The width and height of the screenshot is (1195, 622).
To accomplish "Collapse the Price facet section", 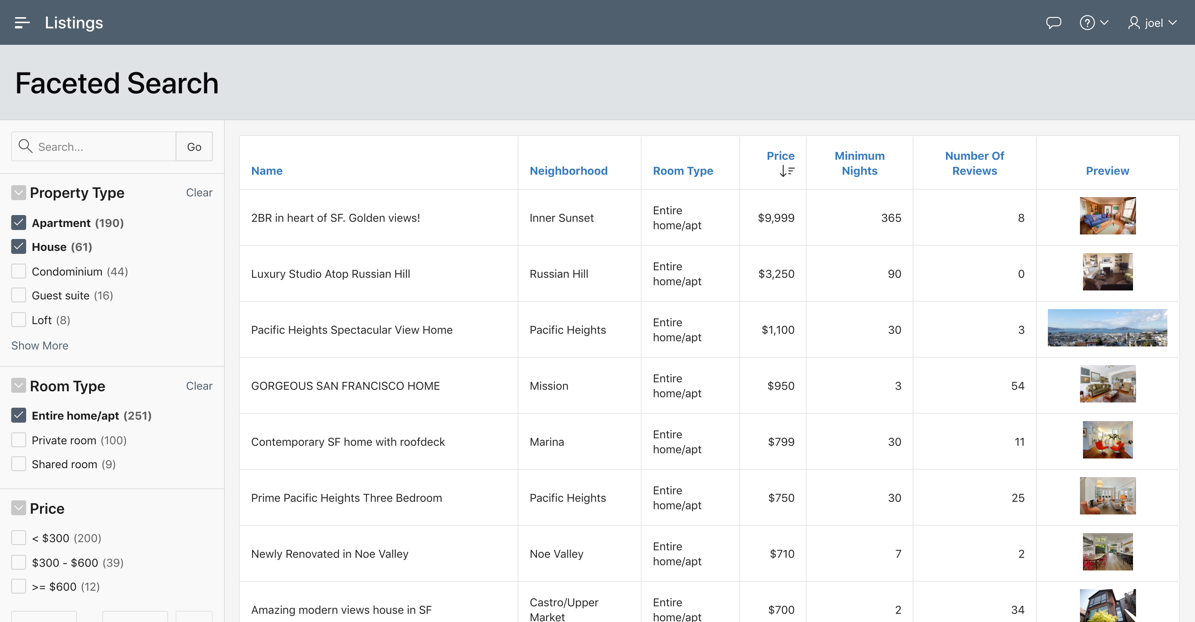I will (19, 509).
